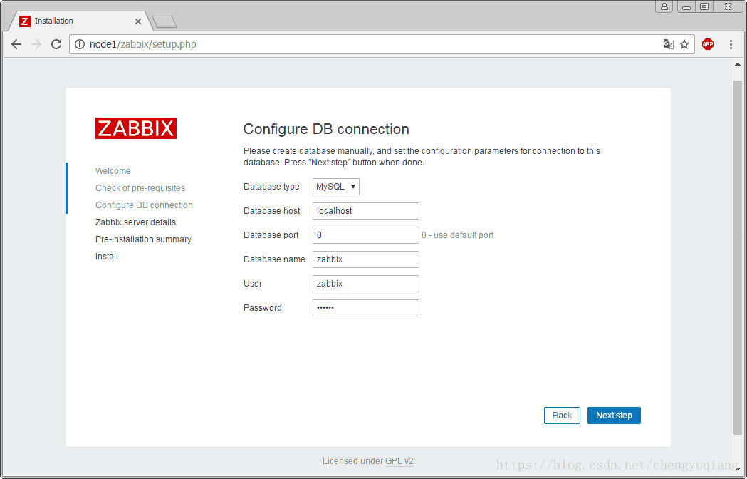
Task: Click the Password input field
Action: [x=366, y=308]
